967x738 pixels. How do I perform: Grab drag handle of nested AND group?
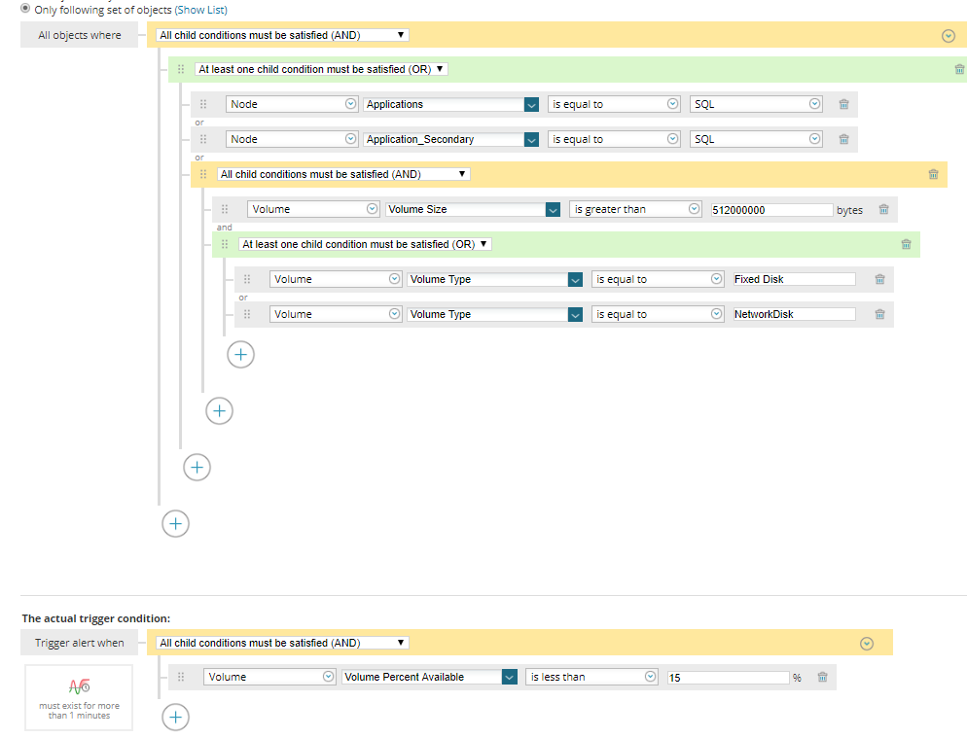(x=203, y=174)
